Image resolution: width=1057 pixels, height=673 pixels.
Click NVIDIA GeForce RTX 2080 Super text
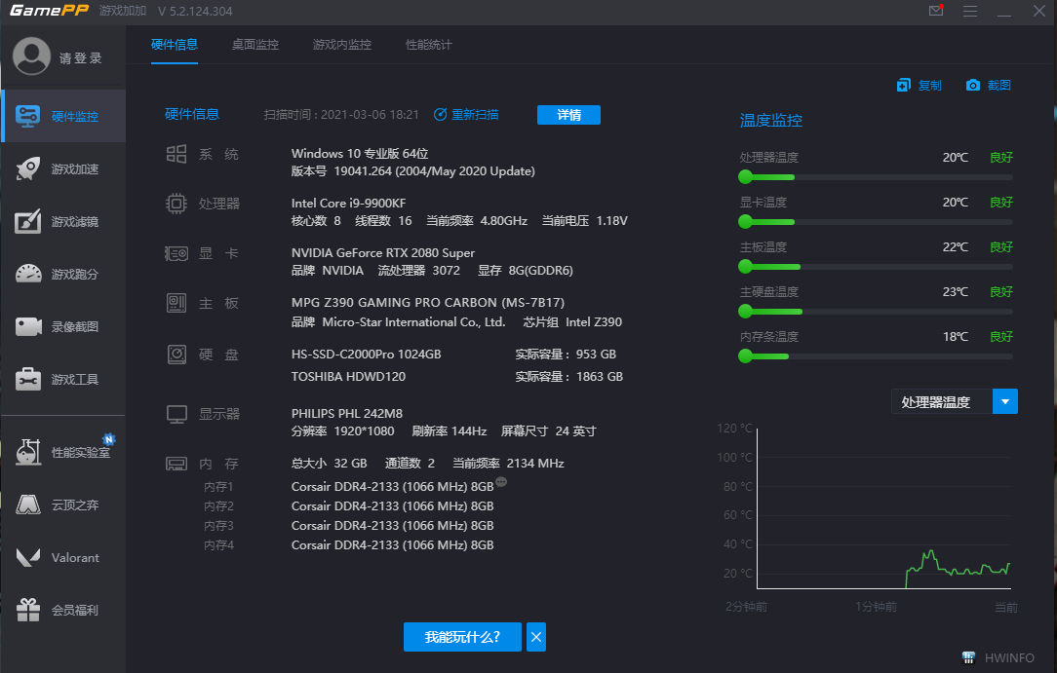[x=383, y=253]
